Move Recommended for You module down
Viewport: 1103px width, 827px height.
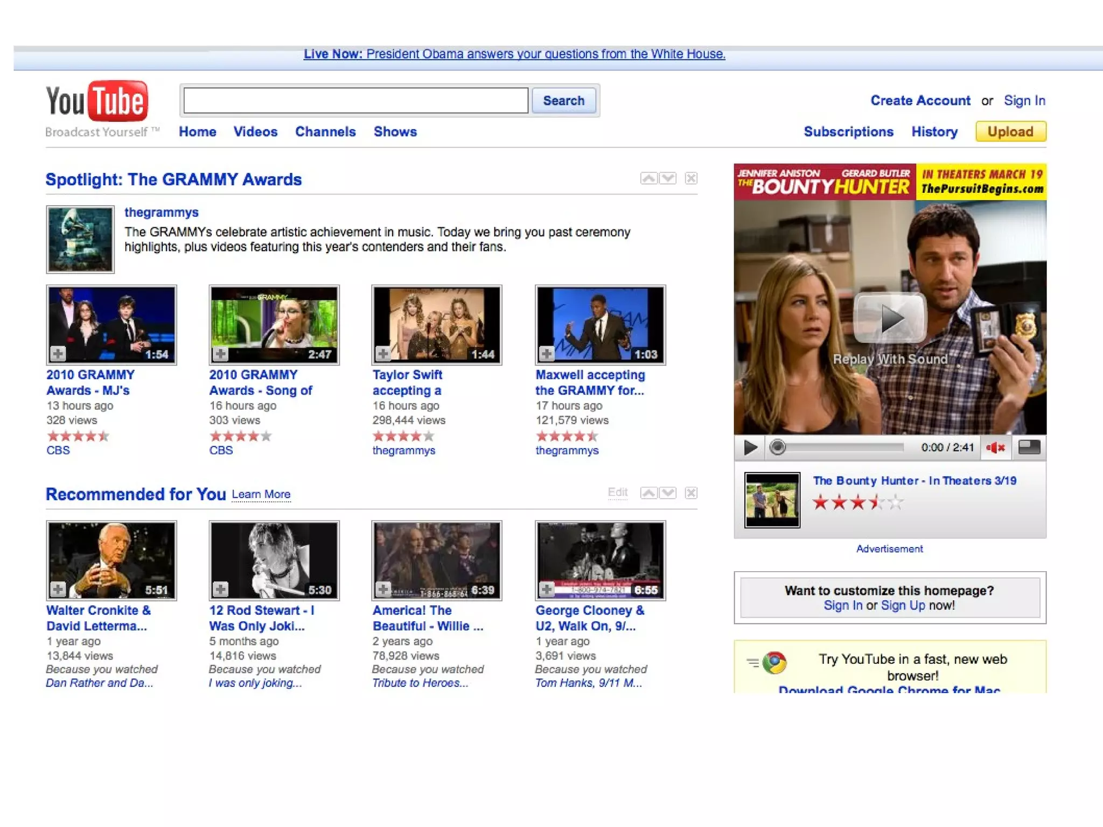click(x=668, y=493)
